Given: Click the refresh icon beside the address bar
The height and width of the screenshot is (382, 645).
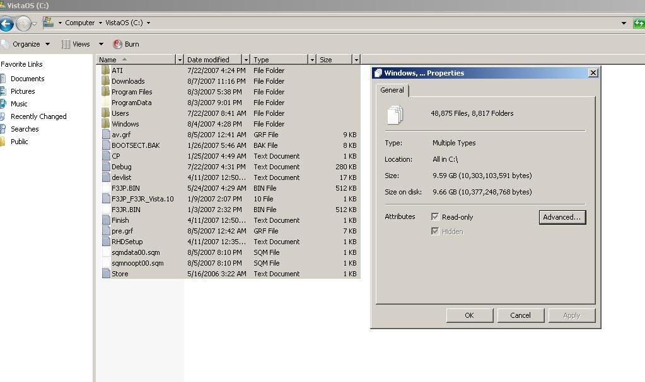Looking at the screenshot, I should click(639, 23).
